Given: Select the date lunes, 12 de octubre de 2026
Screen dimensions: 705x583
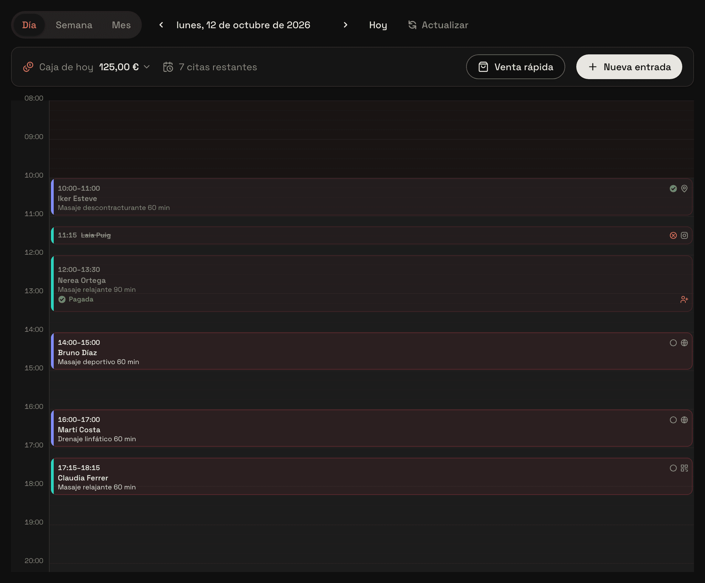Looking at the screenshot, I should click(x=243, y=25).
